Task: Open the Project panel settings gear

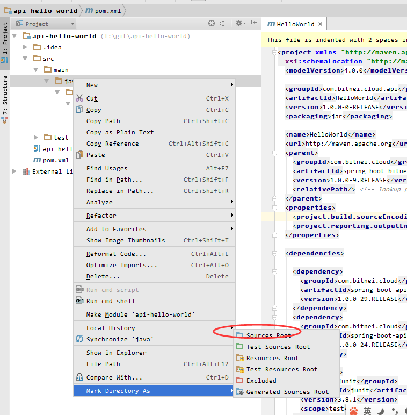Action: [240, 23]
